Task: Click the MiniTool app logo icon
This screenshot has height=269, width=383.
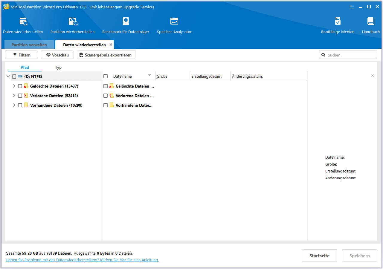Action: click(x=6, y=7)
